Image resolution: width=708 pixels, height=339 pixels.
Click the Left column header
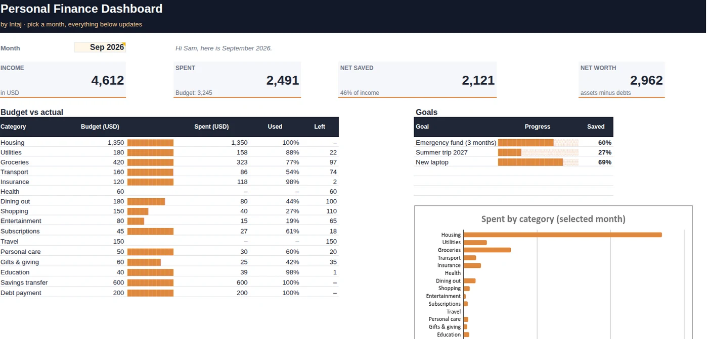tap(320, 127)
